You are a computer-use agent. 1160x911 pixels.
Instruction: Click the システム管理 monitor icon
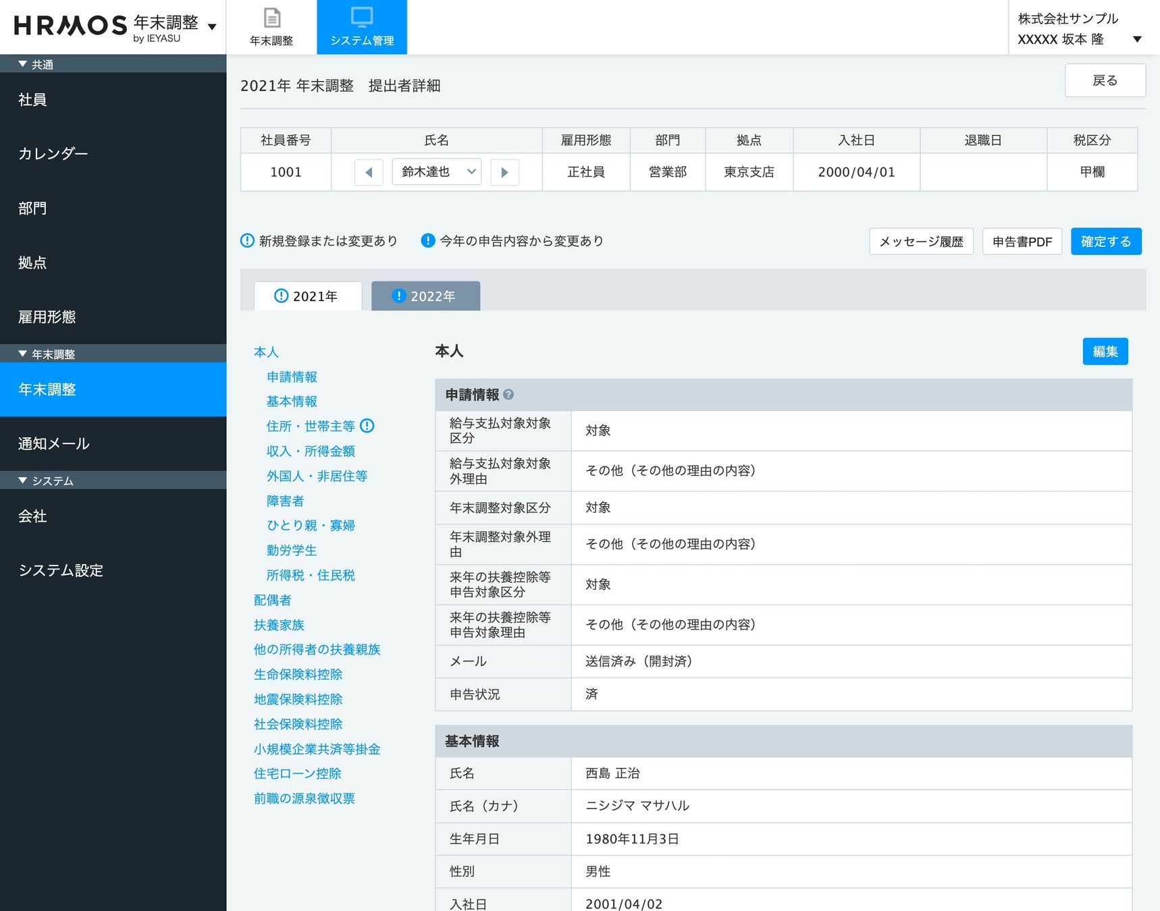point(362,18)
